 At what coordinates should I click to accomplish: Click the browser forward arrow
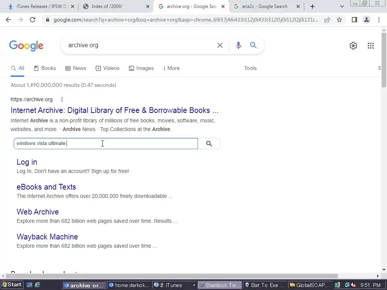(20, 20)
